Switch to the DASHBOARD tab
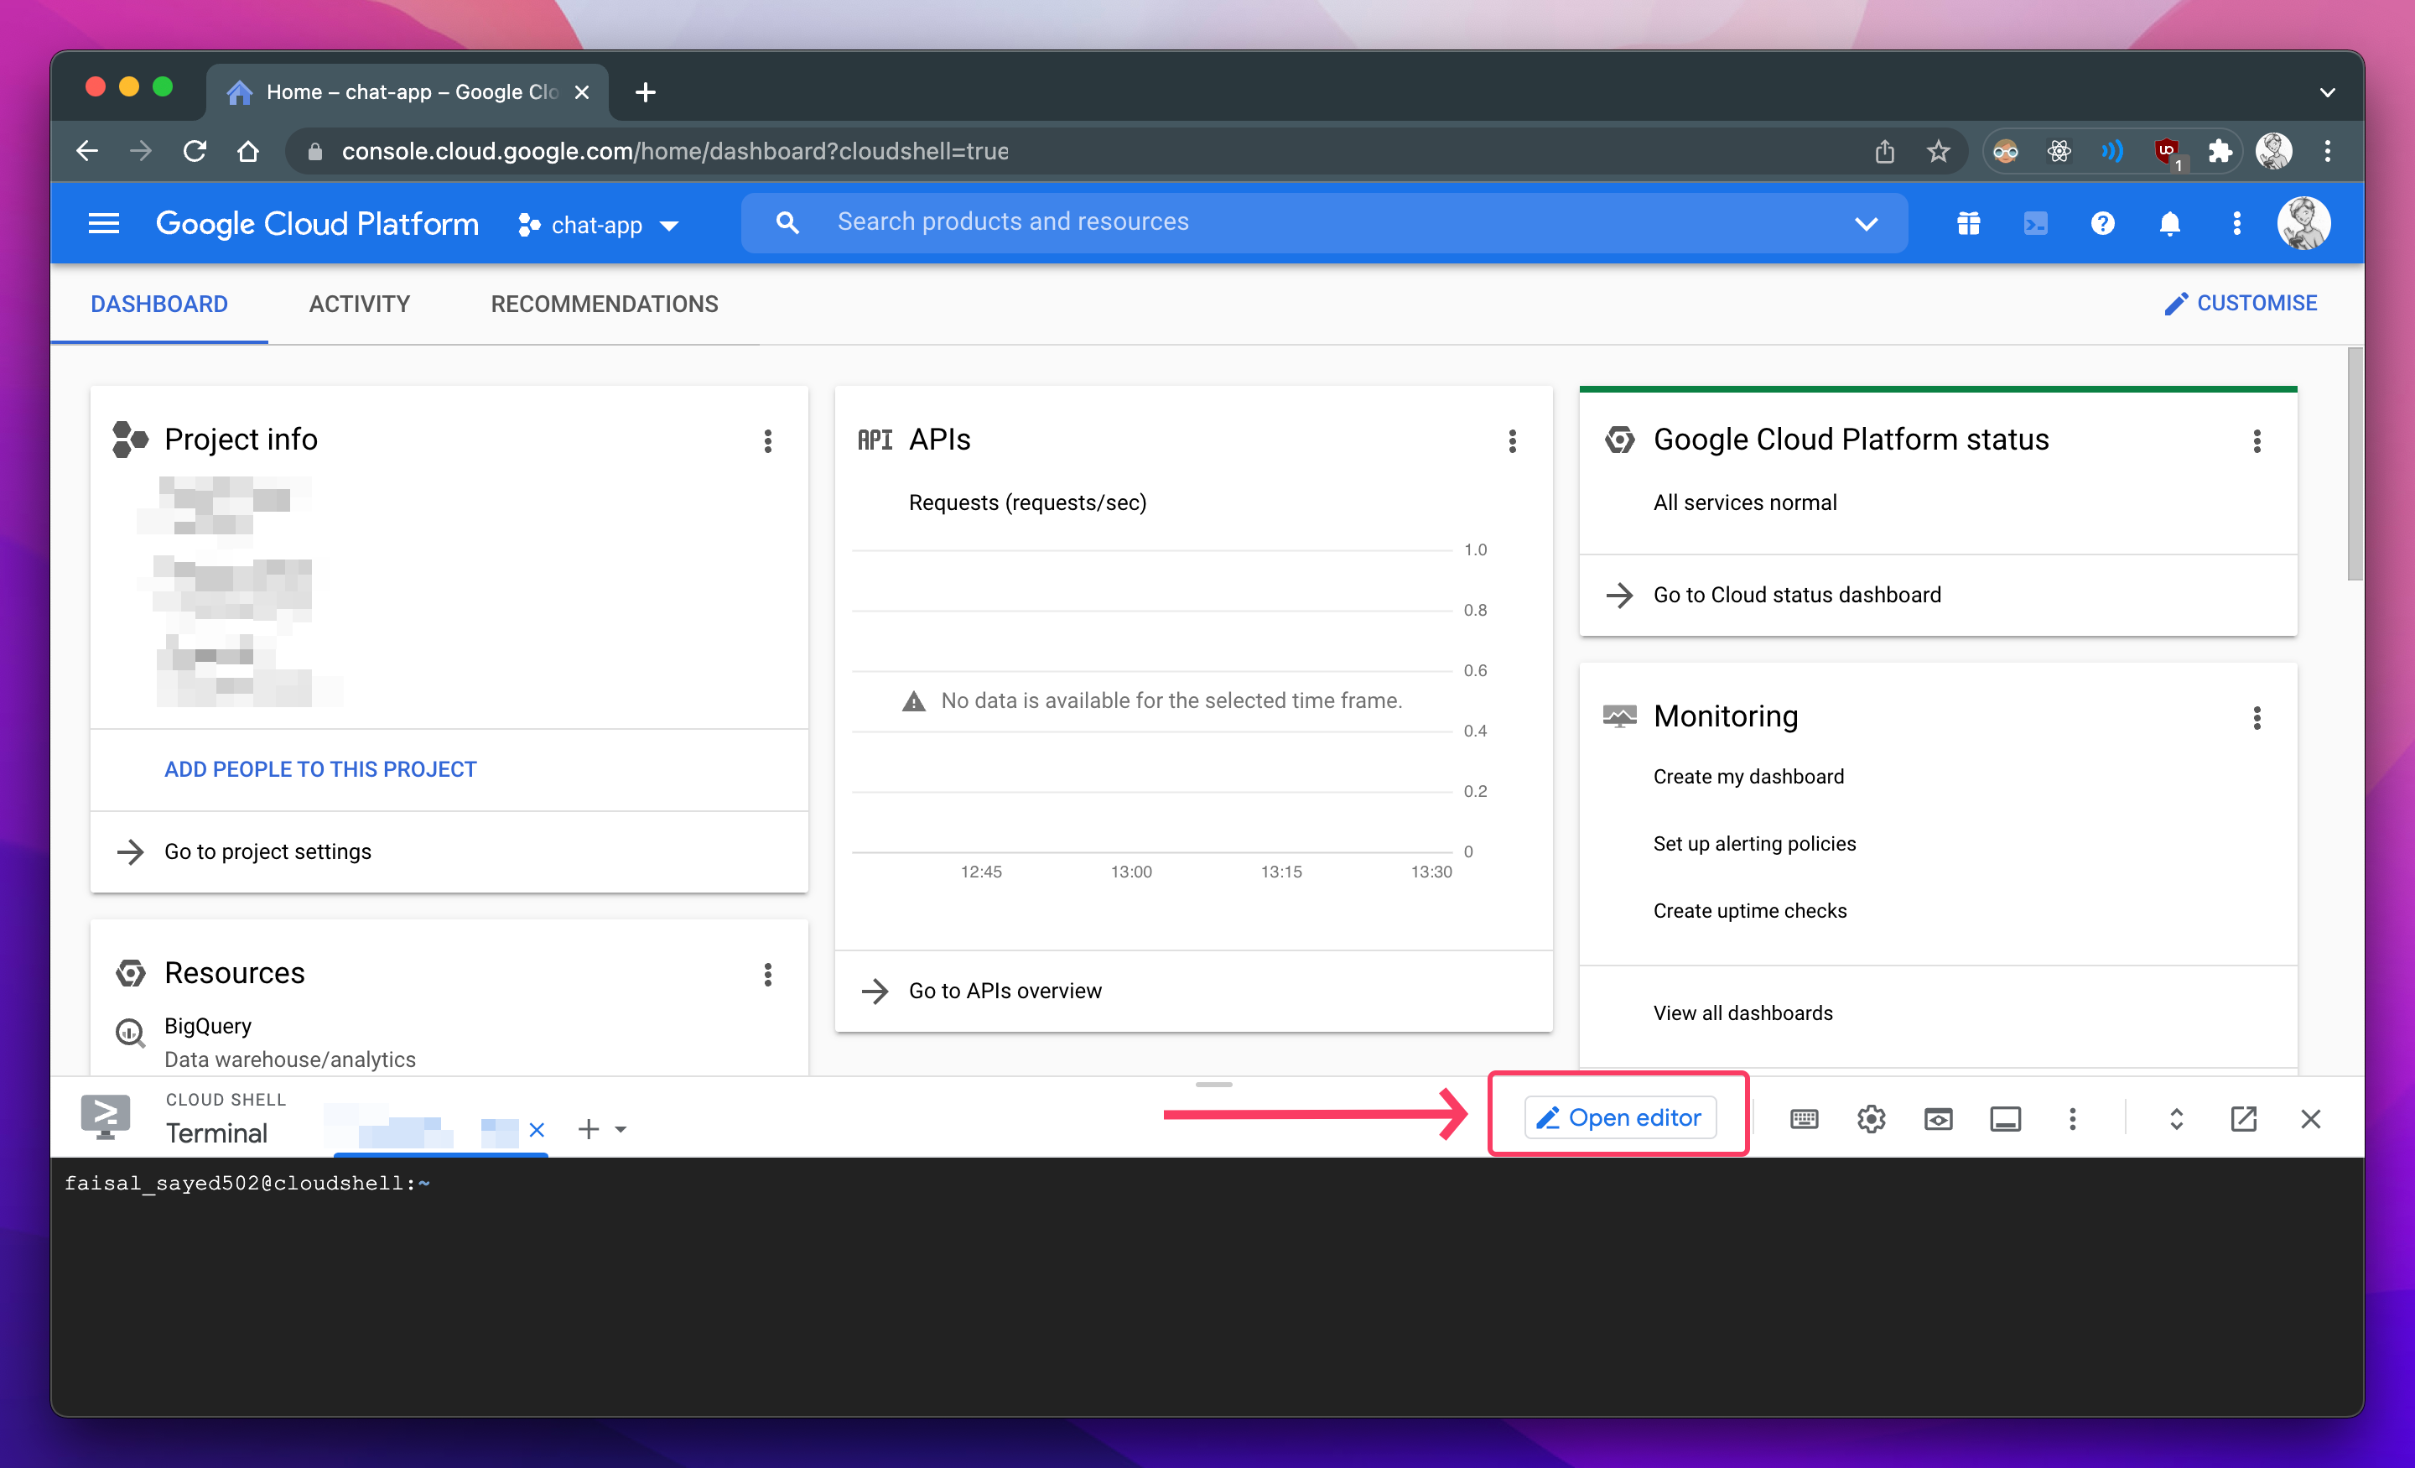 (158, 304)
